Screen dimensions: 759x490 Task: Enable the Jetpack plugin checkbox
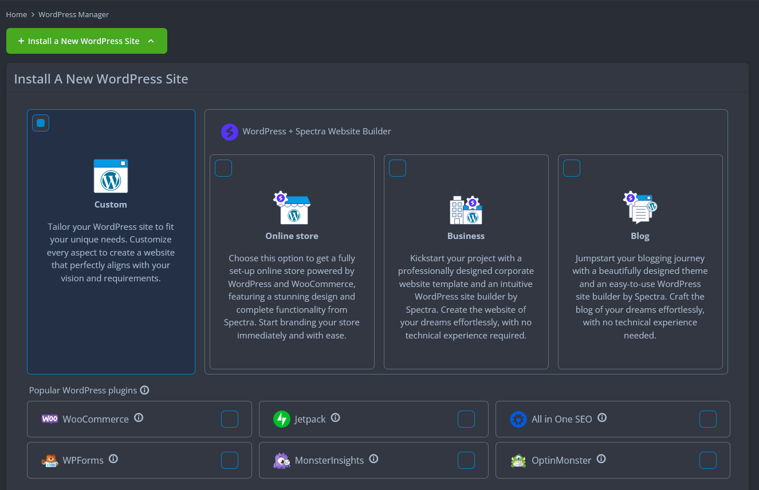pos(466,419)
